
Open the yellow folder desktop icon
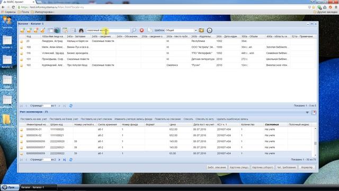(7, 120)
